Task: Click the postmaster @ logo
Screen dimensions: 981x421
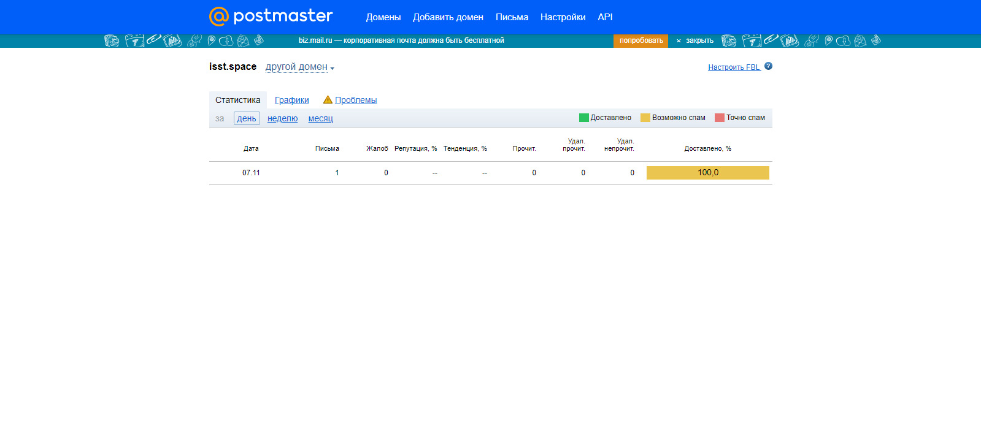Action: [x=271, y=17]
